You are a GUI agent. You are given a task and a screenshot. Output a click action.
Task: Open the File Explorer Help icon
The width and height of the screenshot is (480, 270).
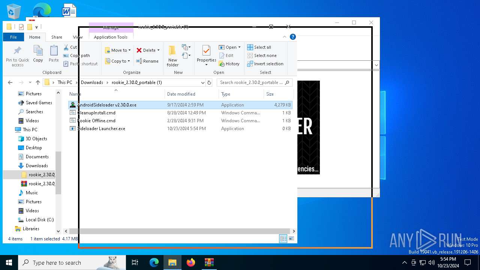(293, 37)
